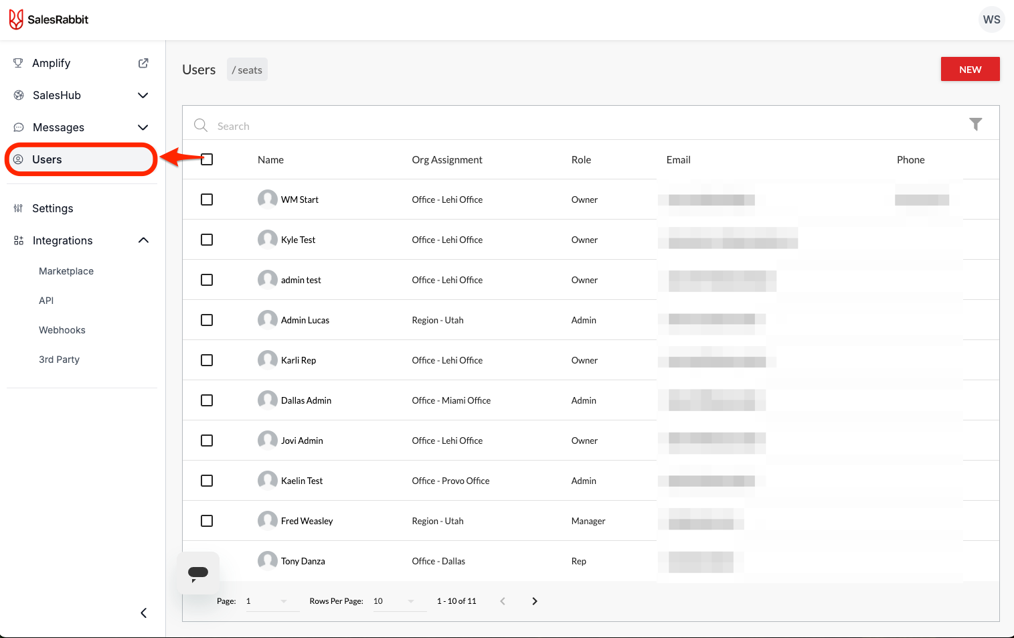1014x638 pixels.
Task: Click the search magnifier icon
Action: tap(200, 125)
